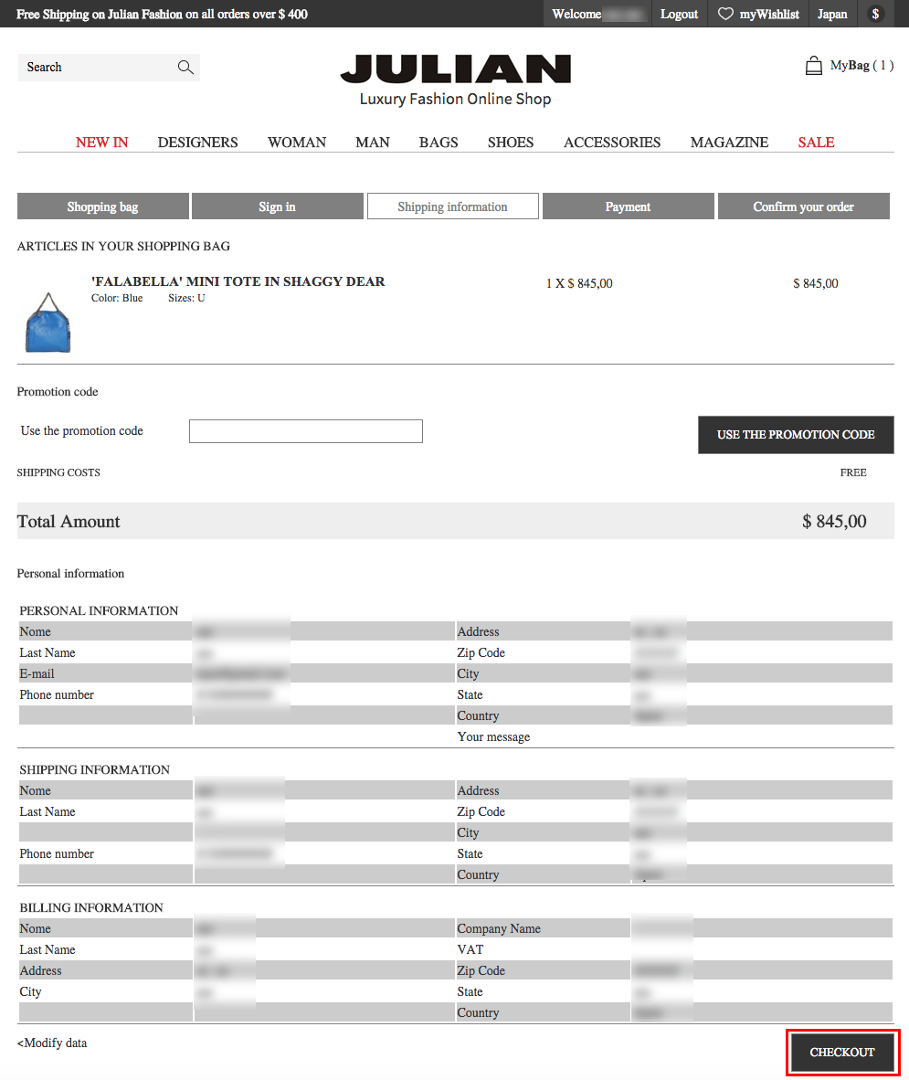Click the Logout link
The height and width of the screenshot is (1080, 909).
679,14
